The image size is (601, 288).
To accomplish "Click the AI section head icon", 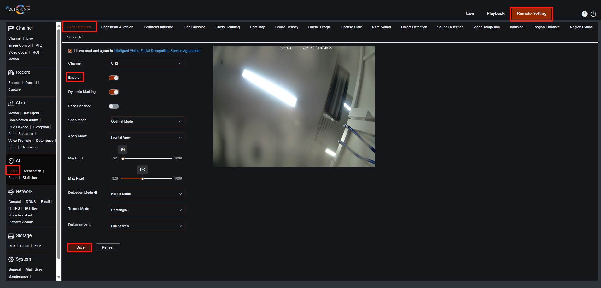I will (11, 161).
